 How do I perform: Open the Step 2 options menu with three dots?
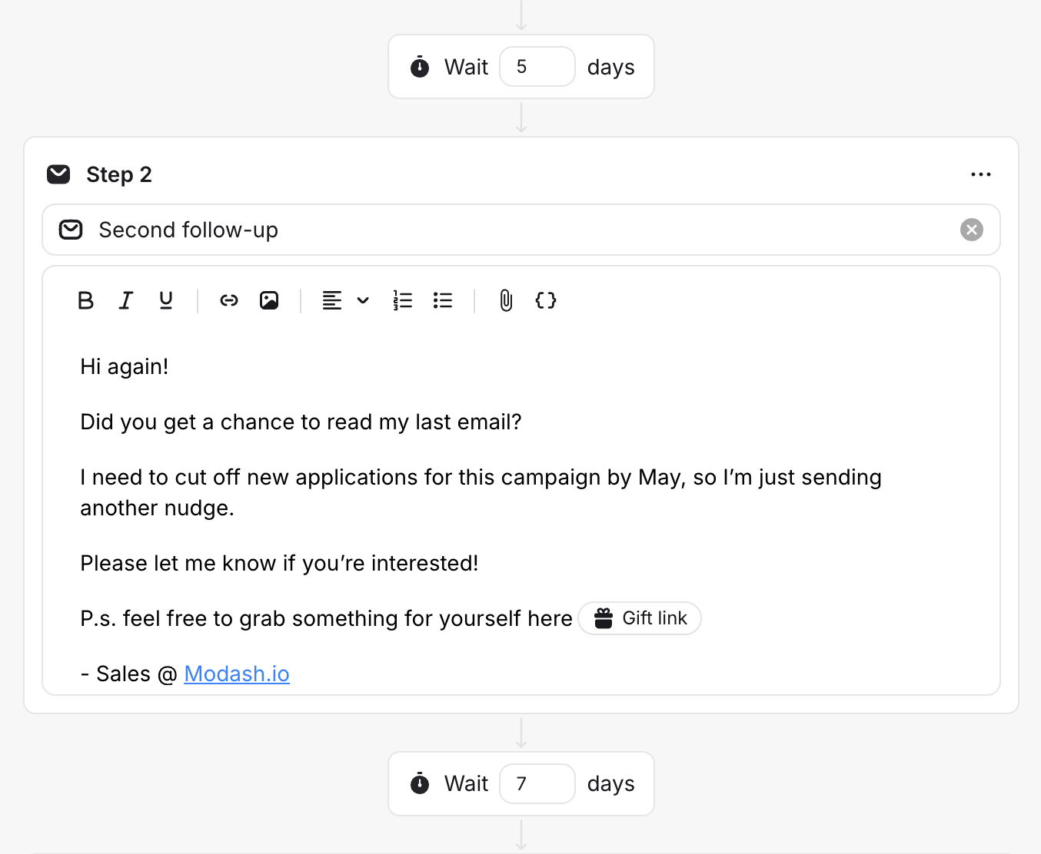click(x=981, y=174)
